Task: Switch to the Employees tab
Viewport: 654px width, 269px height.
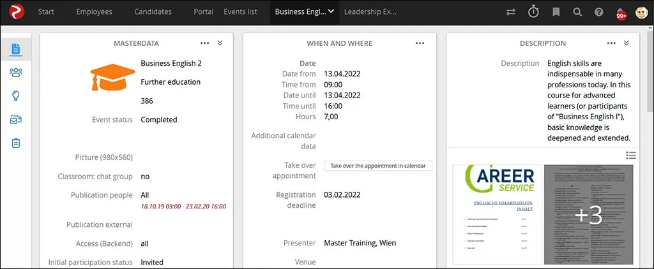Action: click(94, 12)
